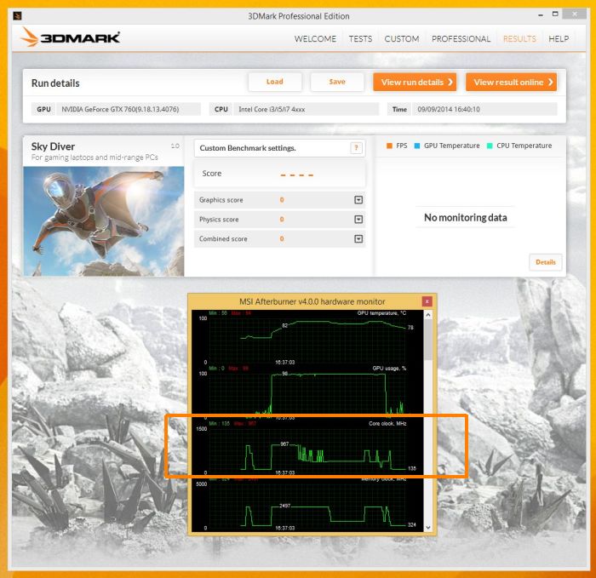Open the PROFESSIONAL tab
The width and height of the screenshot is (596, 578).
pyautogui.click(x=461, y=39)
